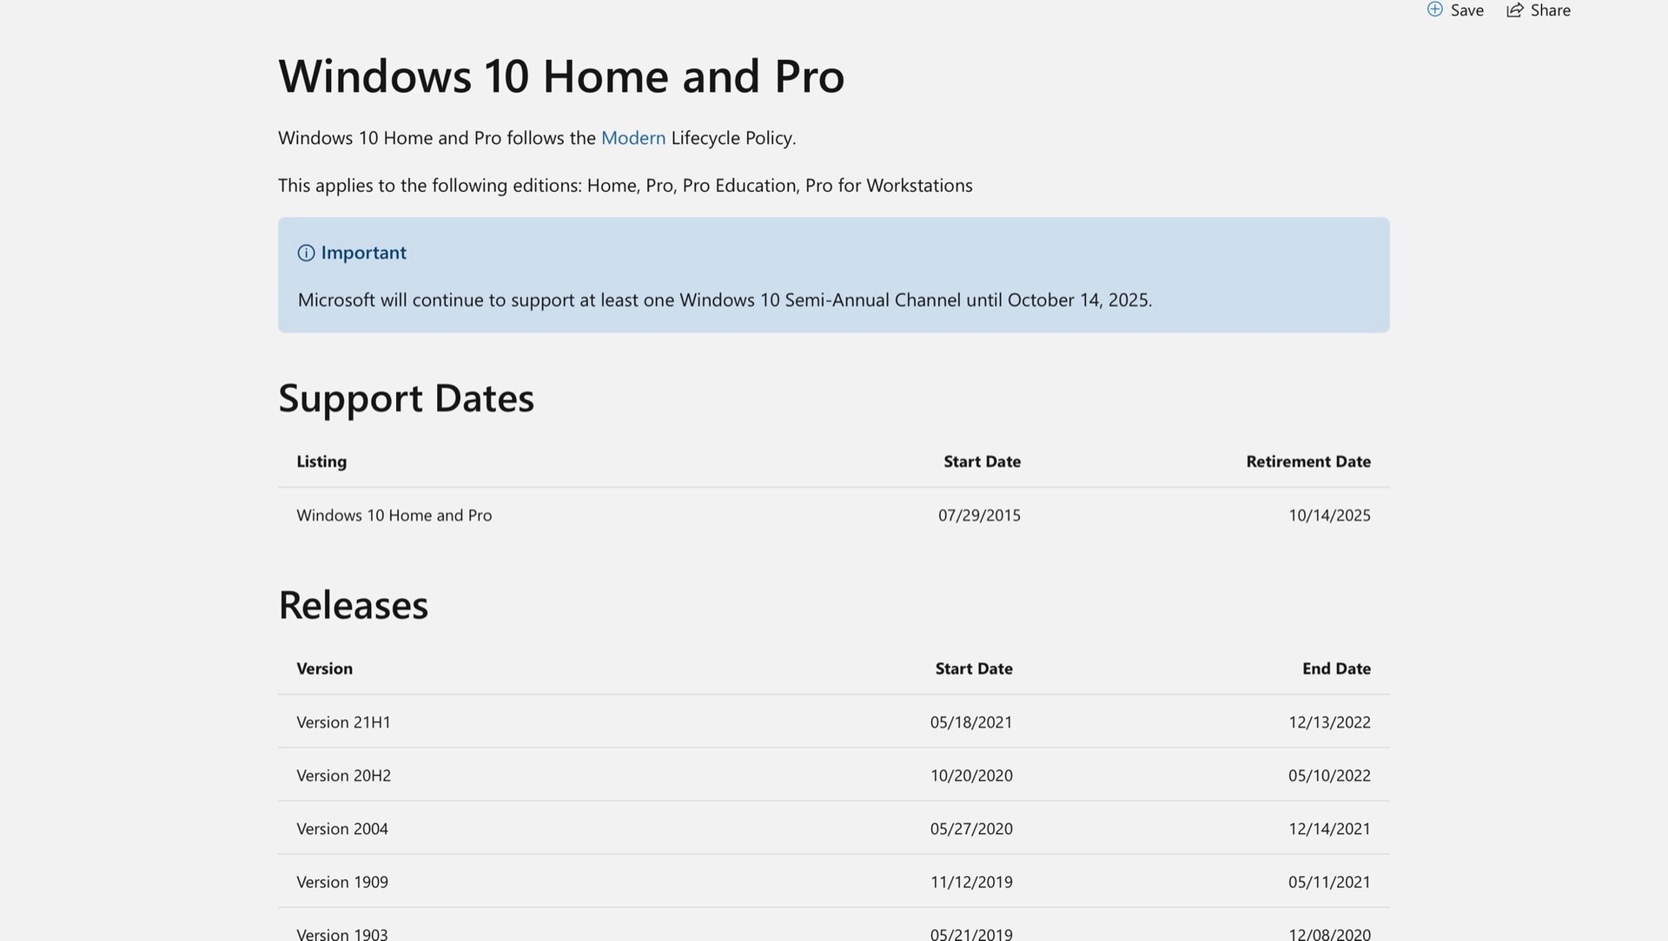Click the Share button label

coord(1550,10)
